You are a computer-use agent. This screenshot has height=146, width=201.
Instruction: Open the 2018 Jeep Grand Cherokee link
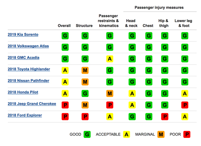click(32, 104)
